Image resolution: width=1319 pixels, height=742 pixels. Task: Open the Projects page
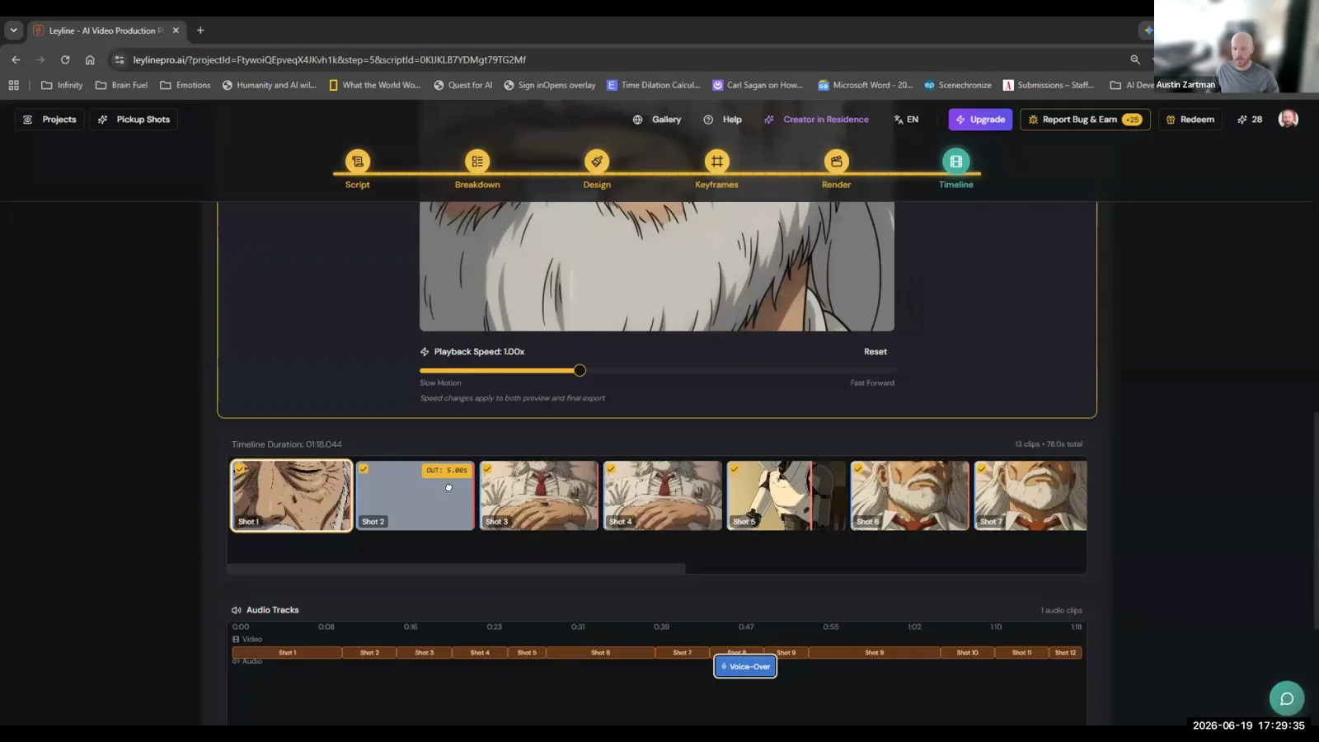49,120
